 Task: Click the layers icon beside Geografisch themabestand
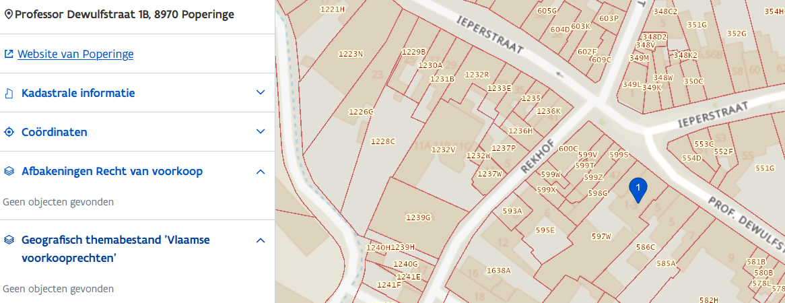click(9, 240)
